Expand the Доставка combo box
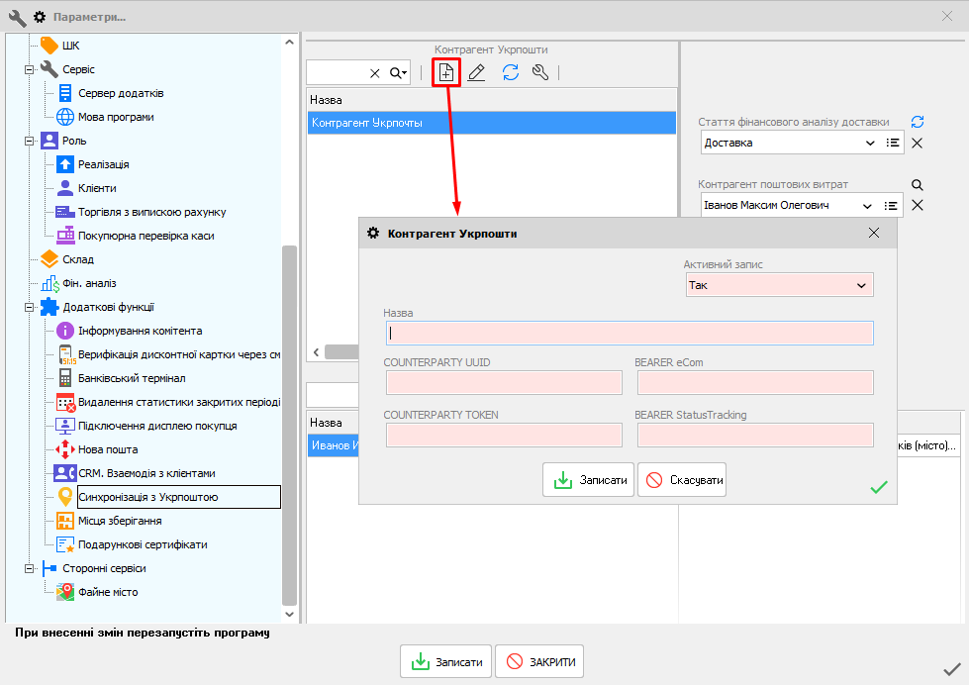Screen dimensions: 969x685 pyautogui.click(x=870, y=144)
